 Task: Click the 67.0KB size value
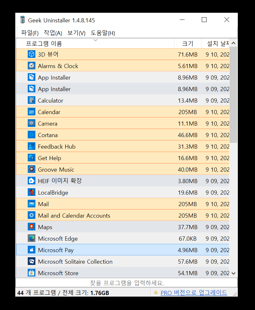tap(187, 238)
